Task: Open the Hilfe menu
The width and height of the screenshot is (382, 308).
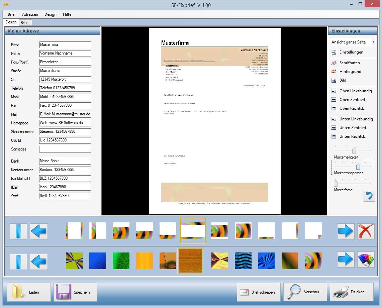Action: (67, 14)
